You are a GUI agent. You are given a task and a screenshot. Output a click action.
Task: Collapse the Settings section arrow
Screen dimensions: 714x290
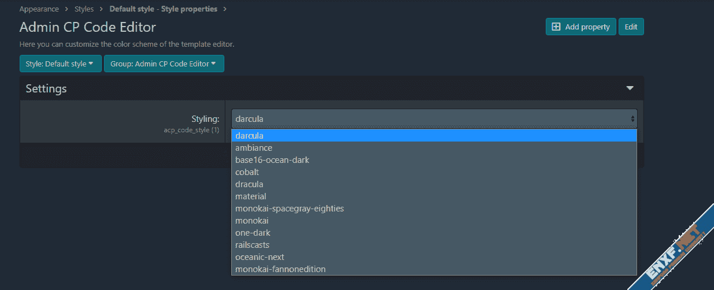click(x=630, y=88)
